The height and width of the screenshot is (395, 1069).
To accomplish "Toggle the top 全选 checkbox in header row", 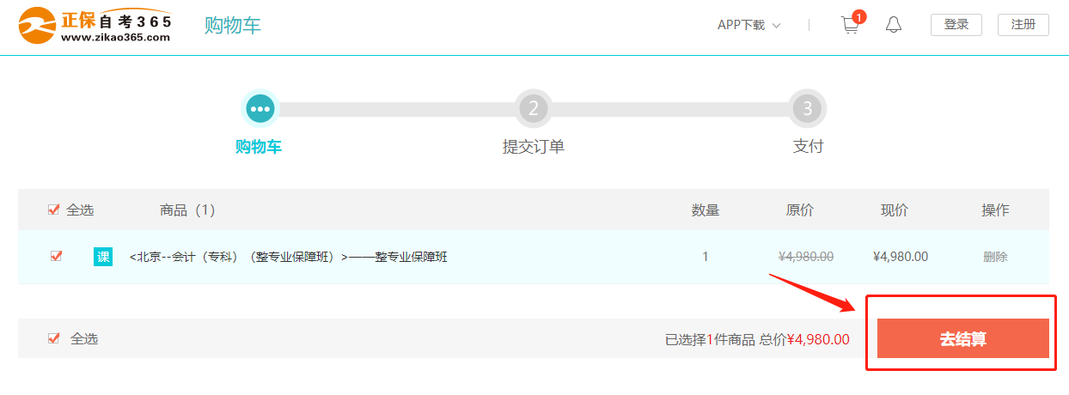I will (x=53, y=210).
